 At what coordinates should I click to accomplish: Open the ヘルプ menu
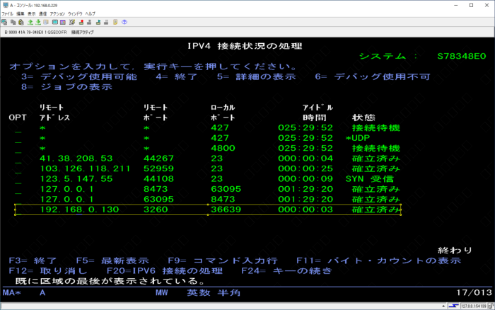[90, 14]
